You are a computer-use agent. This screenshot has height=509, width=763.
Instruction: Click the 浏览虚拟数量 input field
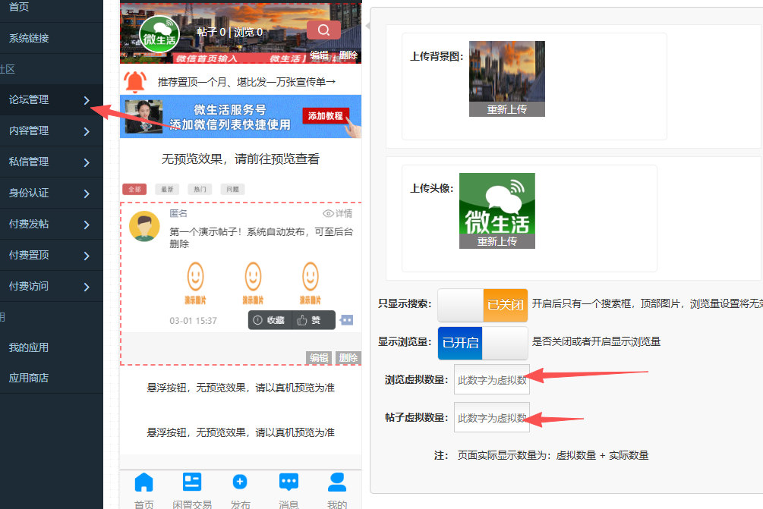[491, 380]
